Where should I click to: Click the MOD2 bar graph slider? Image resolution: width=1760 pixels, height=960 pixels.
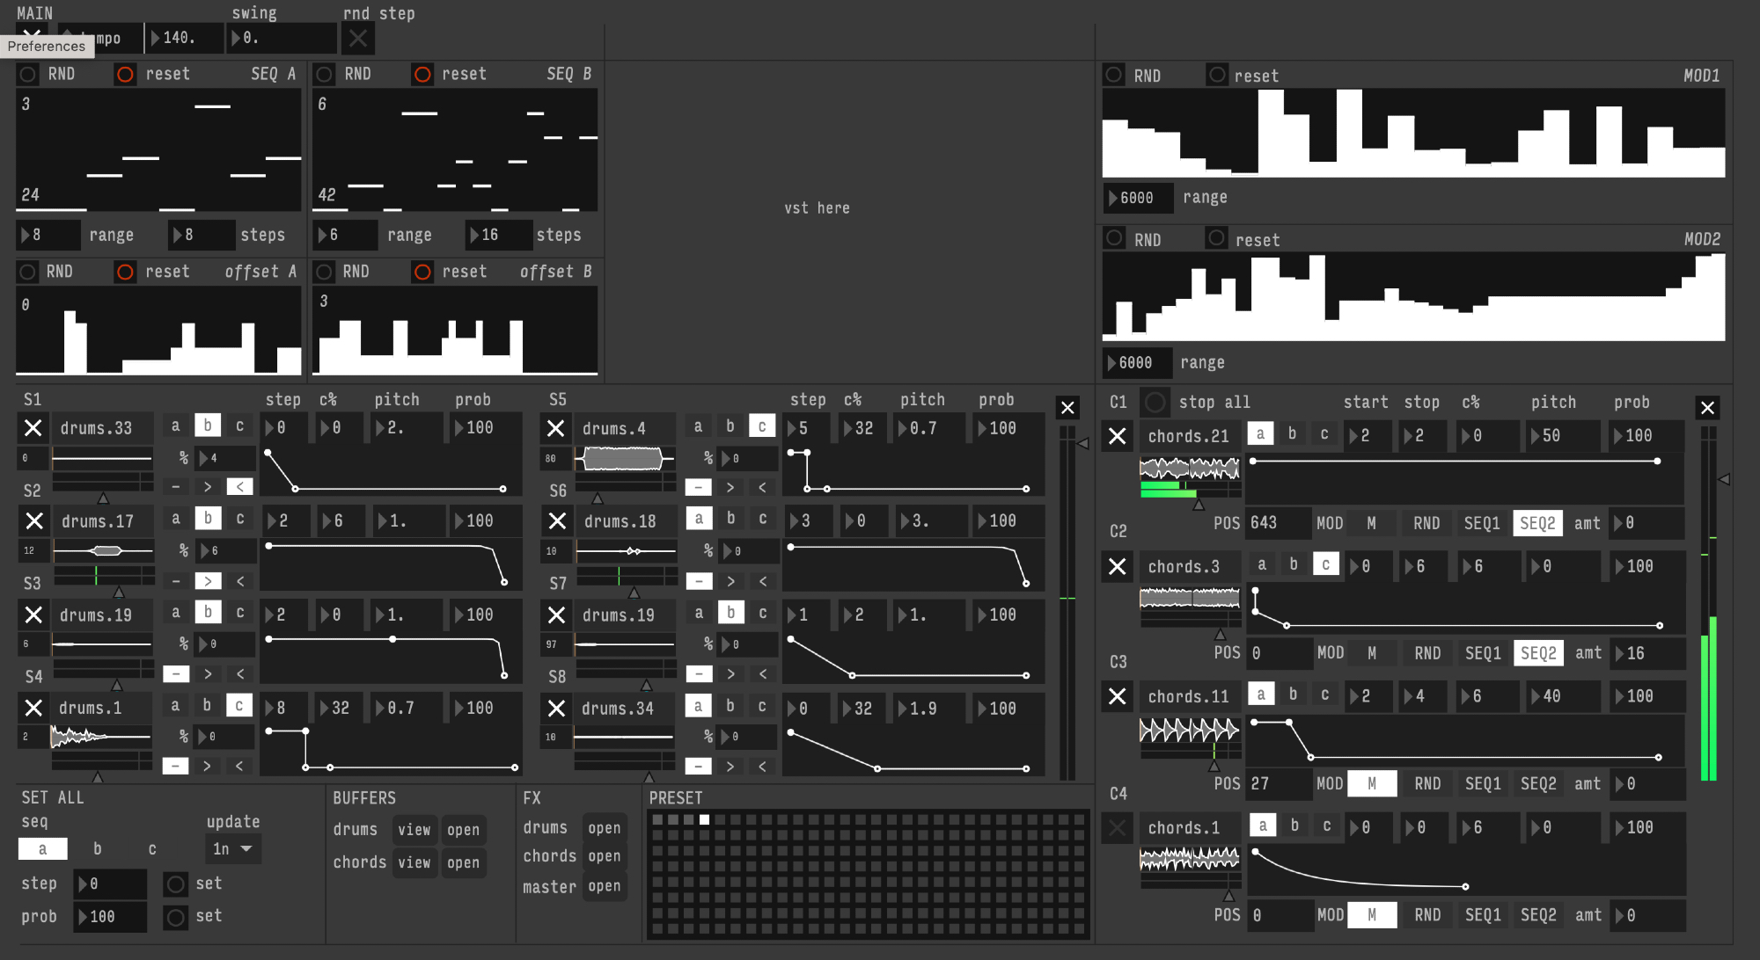point(1412,297)
